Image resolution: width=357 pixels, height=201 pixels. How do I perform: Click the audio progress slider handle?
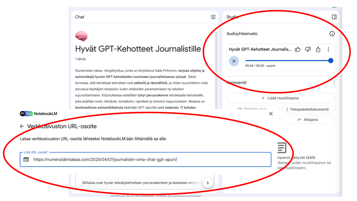click(331, 61)
